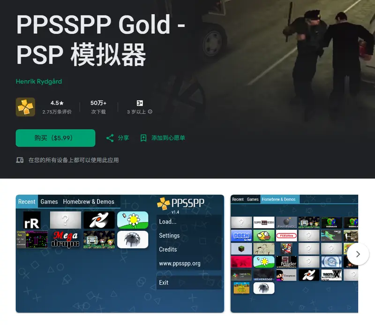Select the Games tab in second screenshot
375x325 pixels.
click(253, 199)
